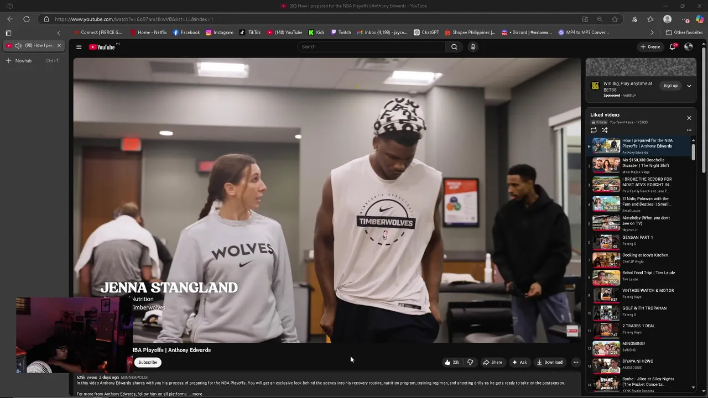
Task: Open Netflix bookmark
Action: pos(148,33)
